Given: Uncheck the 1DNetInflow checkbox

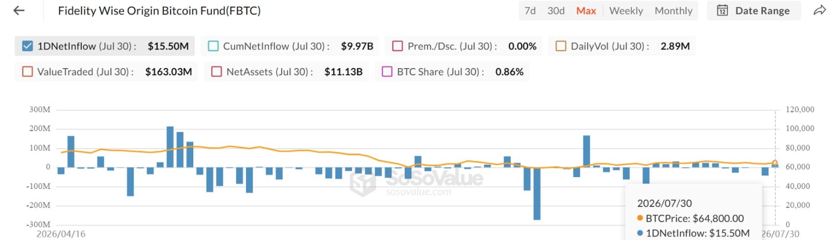Looking at the screenshot, I should coord(27,46).
